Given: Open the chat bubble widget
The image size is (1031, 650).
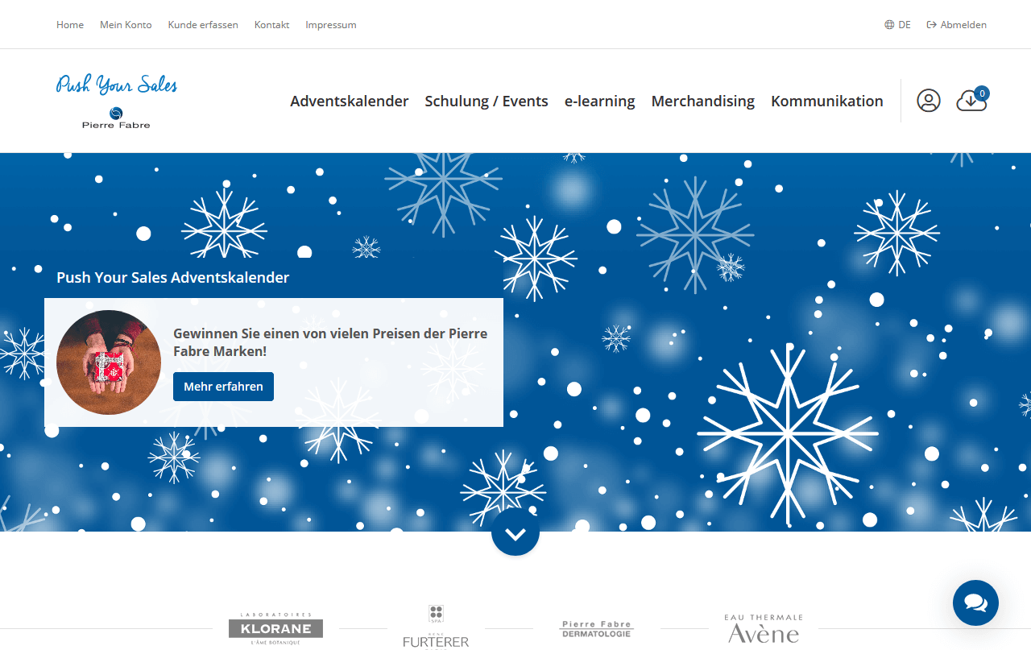Looking at the screenshot, I should (x=975, y=602).
